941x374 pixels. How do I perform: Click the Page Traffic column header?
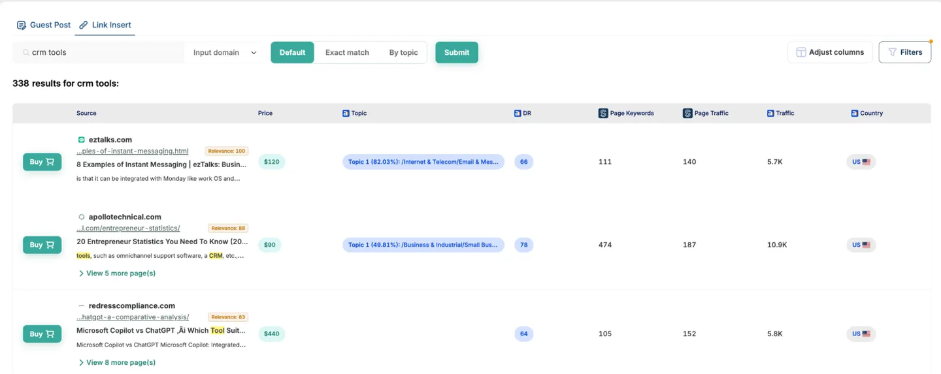click(711, 113)
